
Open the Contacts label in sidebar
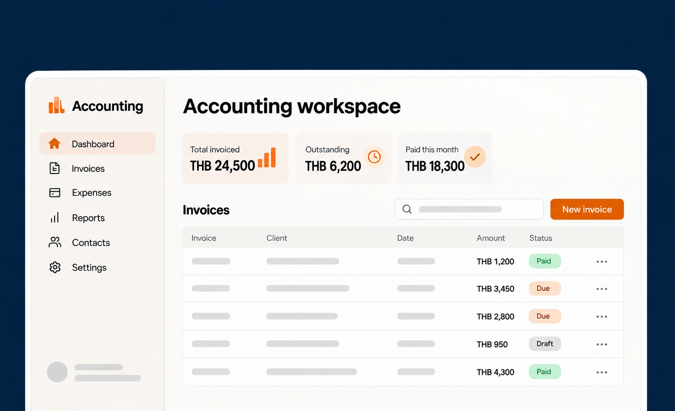coord(91,243)
